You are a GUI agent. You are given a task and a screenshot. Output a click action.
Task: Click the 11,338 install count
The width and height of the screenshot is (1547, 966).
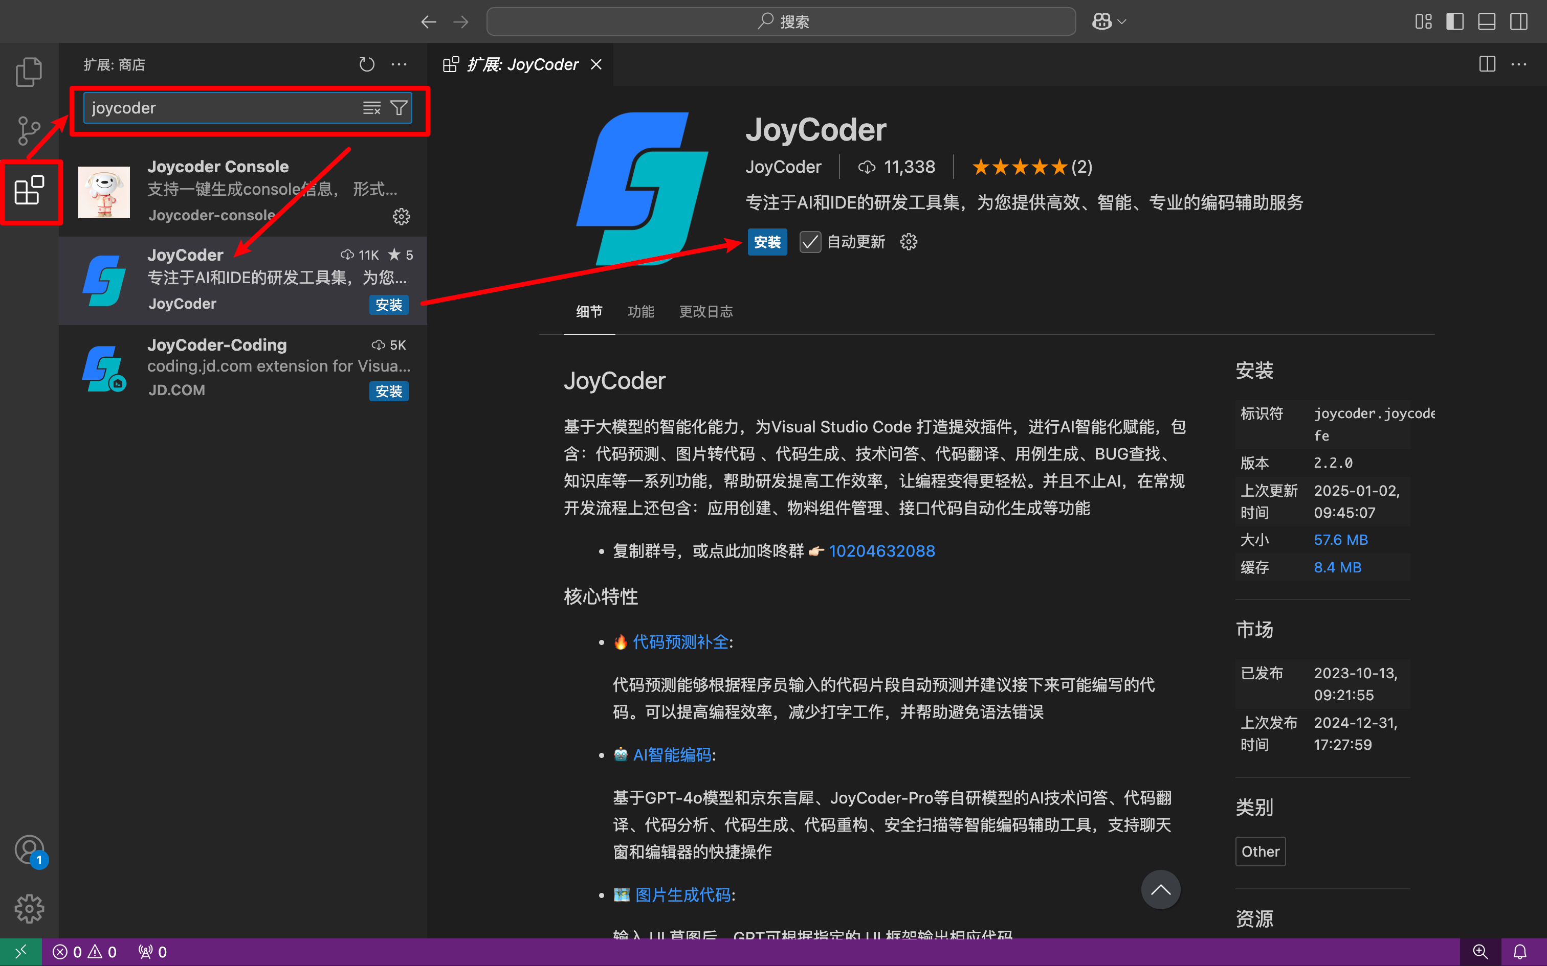[896, 167]
